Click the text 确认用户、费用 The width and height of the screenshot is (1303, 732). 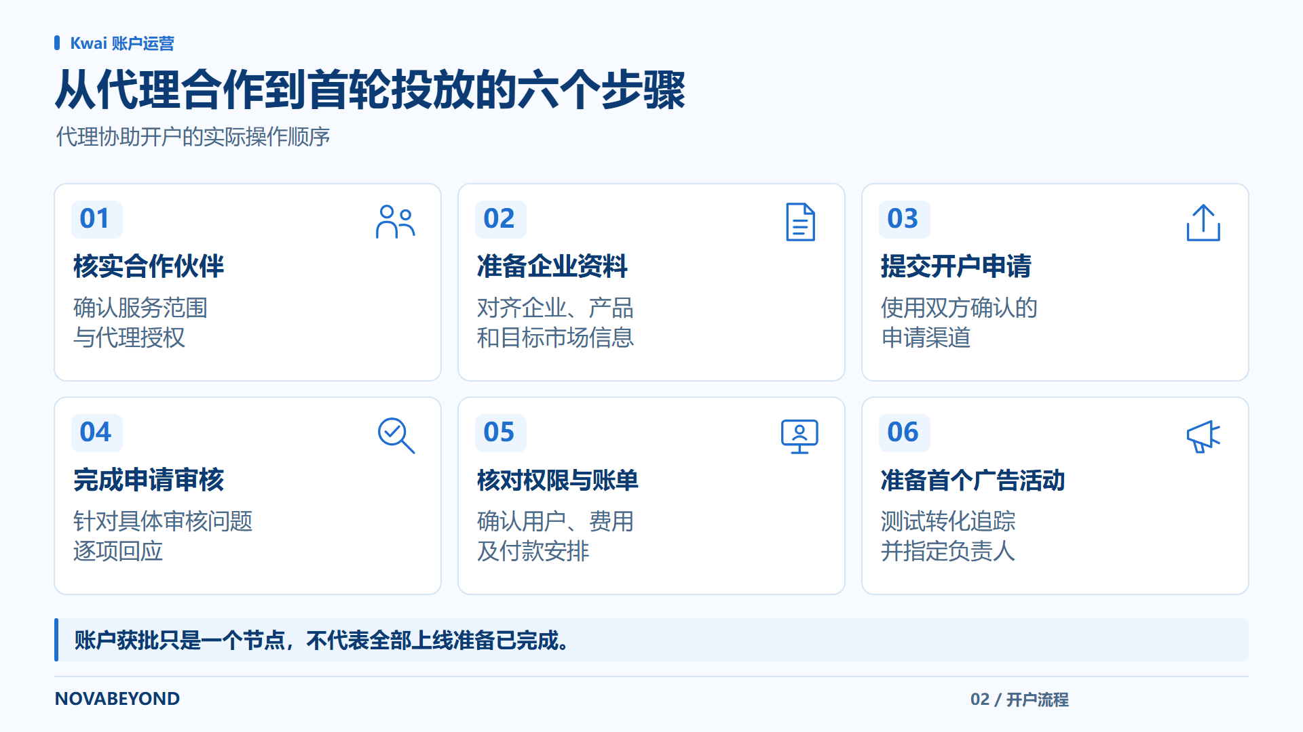coord(555,521)
